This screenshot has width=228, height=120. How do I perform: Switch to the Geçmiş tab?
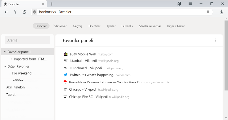click(x=78, y=26)
